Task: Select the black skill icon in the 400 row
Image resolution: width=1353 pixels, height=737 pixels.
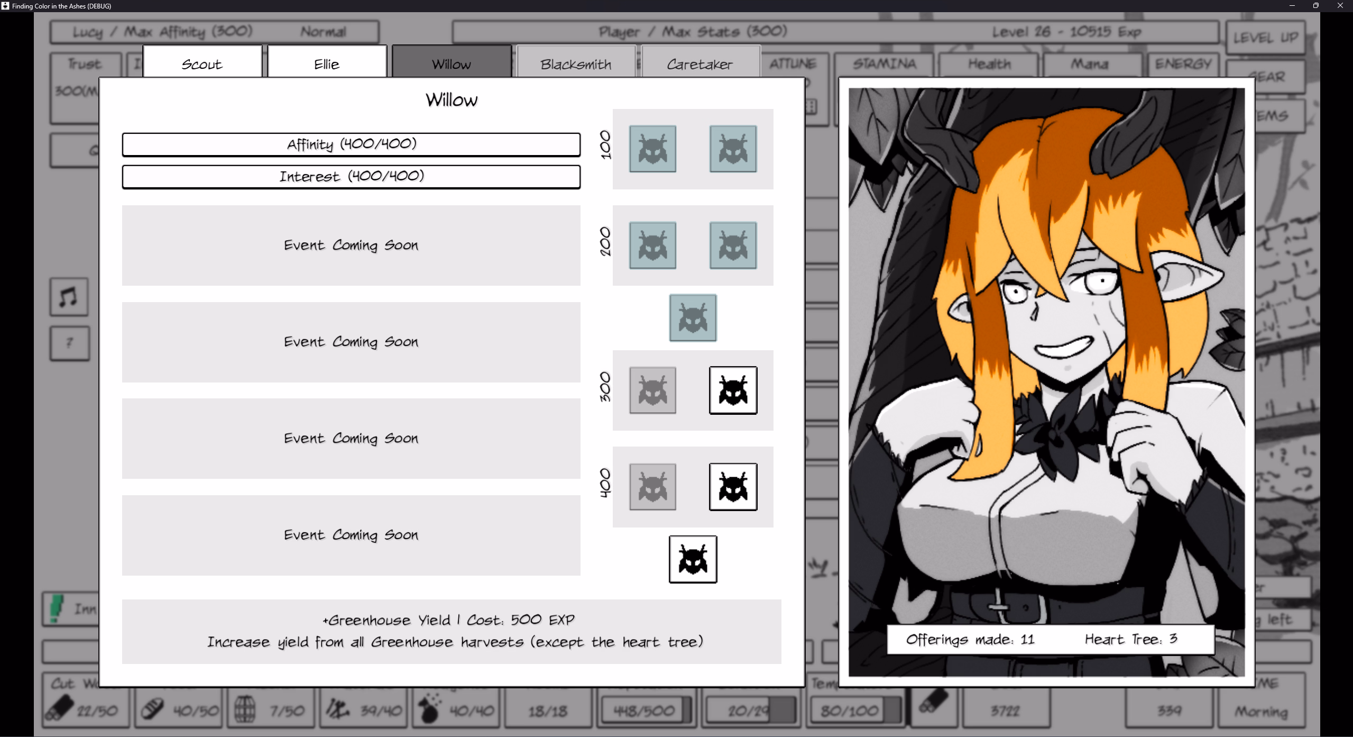Action: (x=733, y=487)
